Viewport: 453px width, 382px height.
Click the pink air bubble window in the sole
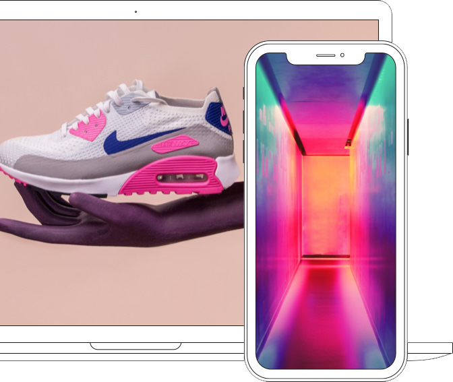181,178
